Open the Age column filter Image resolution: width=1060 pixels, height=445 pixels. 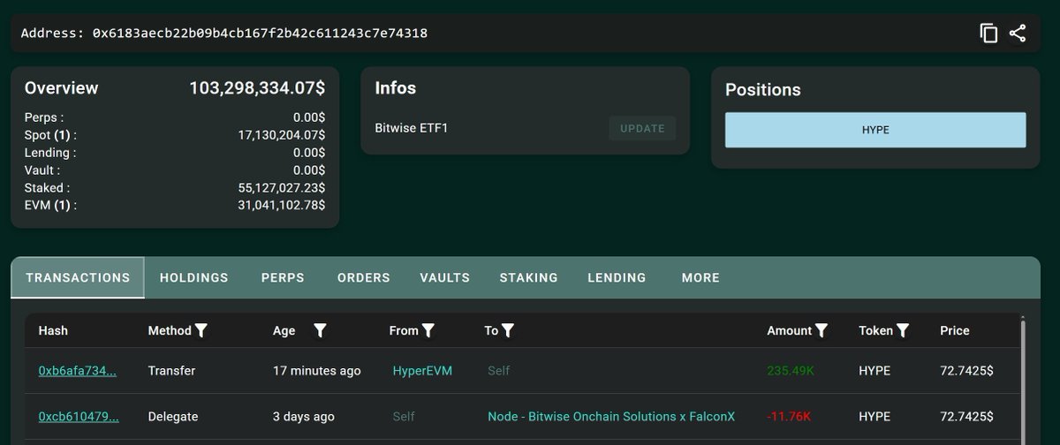pyautogui.click(x=320, y=330)
